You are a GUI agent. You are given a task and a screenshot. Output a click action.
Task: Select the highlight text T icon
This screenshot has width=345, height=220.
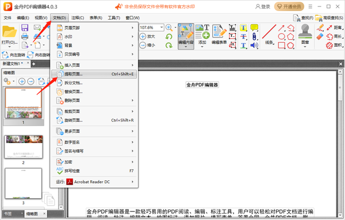[x=243, y=28]
